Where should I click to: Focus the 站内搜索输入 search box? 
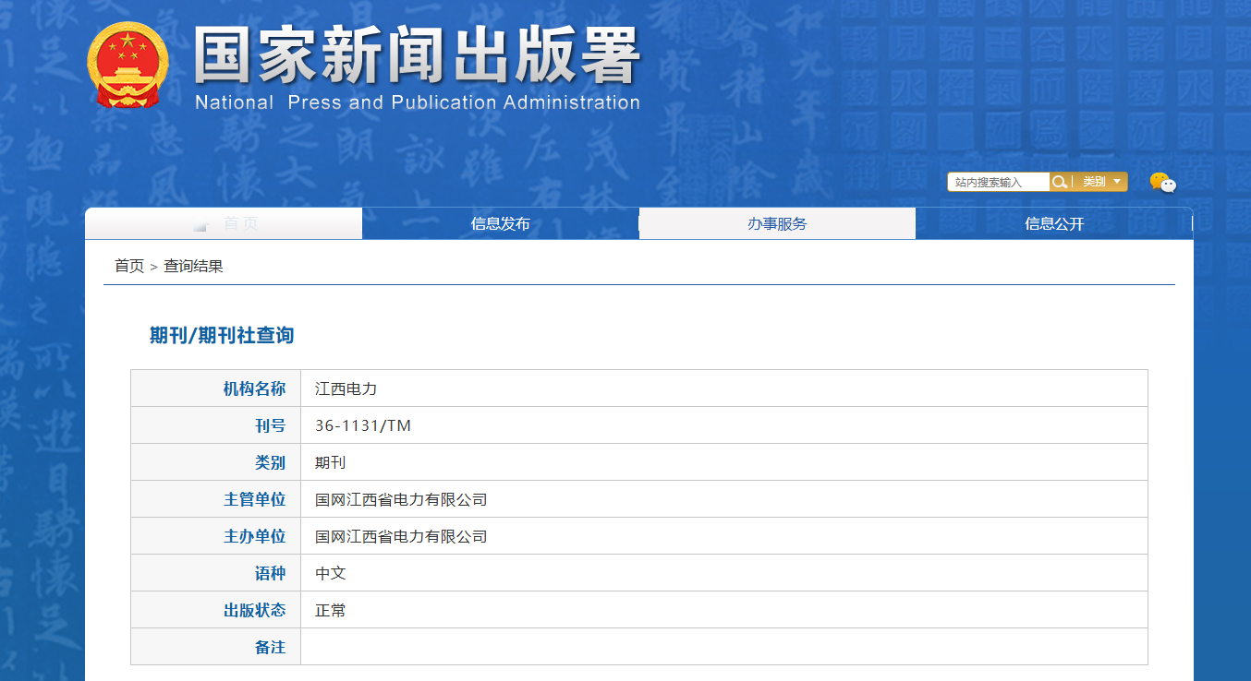click(998, 183)
